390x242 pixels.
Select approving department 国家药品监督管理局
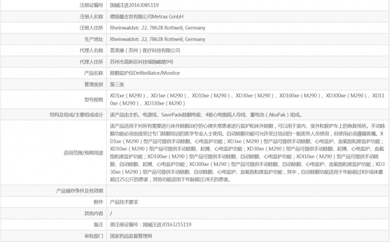click(x=131, y=236)
